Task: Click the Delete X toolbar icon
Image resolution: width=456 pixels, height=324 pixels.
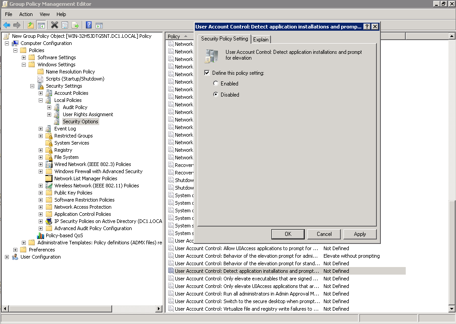Action: (54, 25)
